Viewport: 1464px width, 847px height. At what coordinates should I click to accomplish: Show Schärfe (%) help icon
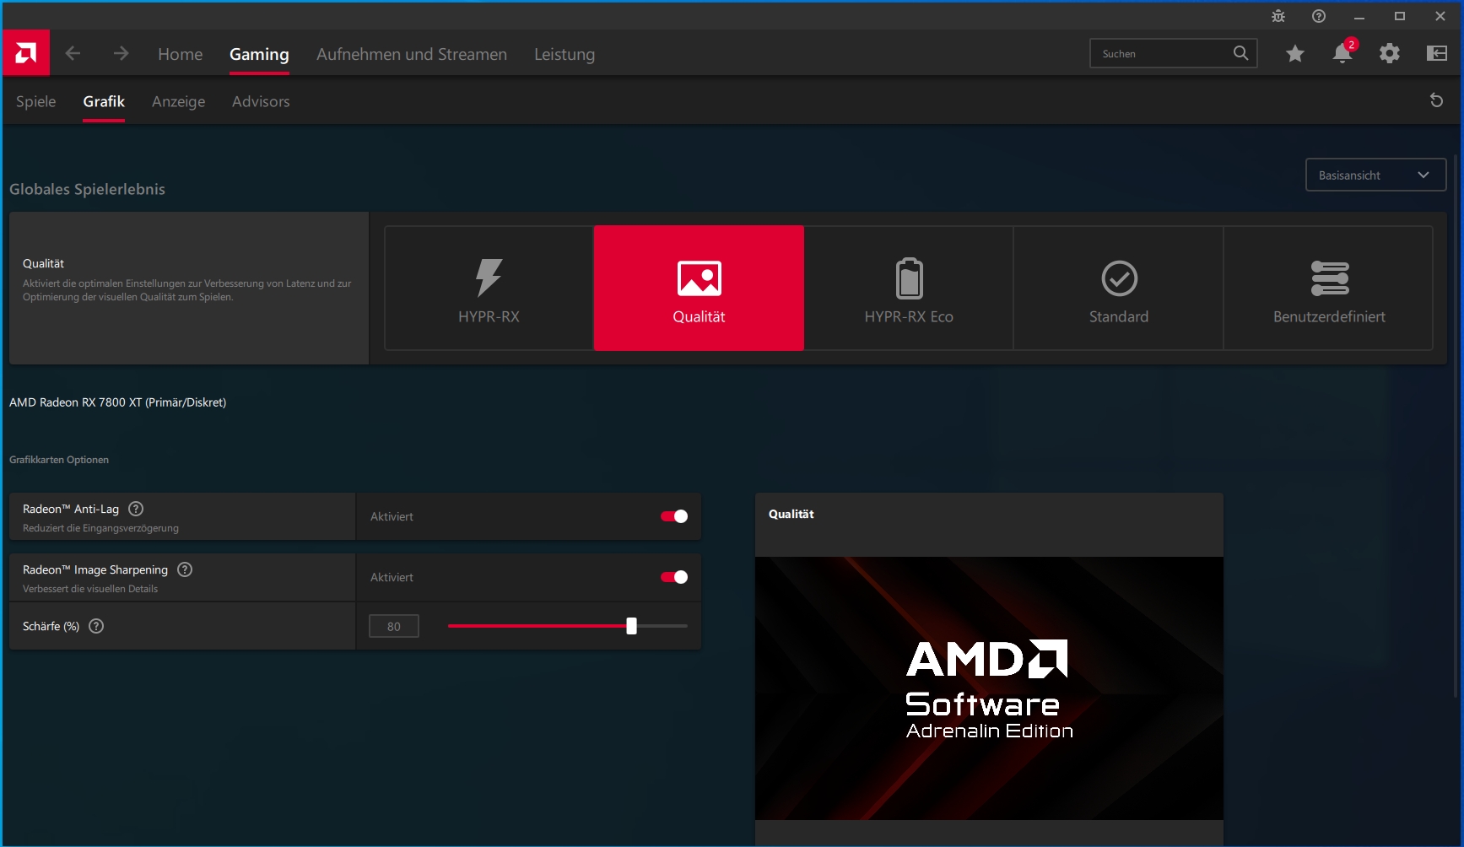click(x=96, y=626)
